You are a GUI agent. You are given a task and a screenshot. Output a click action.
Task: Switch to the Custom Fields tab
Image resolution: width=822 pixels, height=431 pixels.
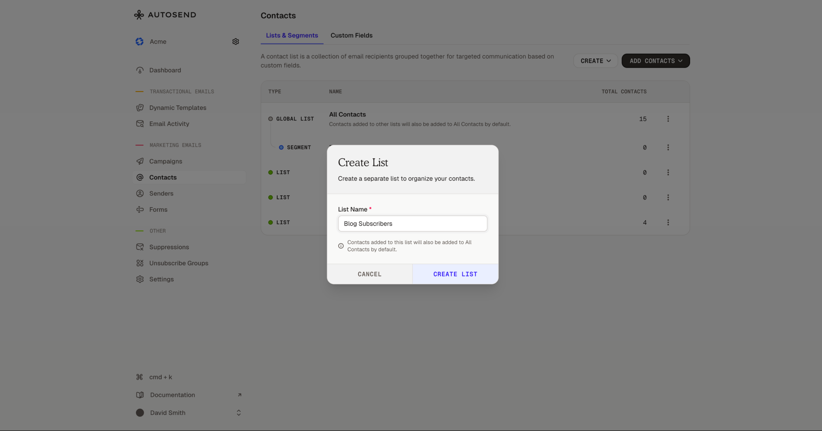point(351,35)
